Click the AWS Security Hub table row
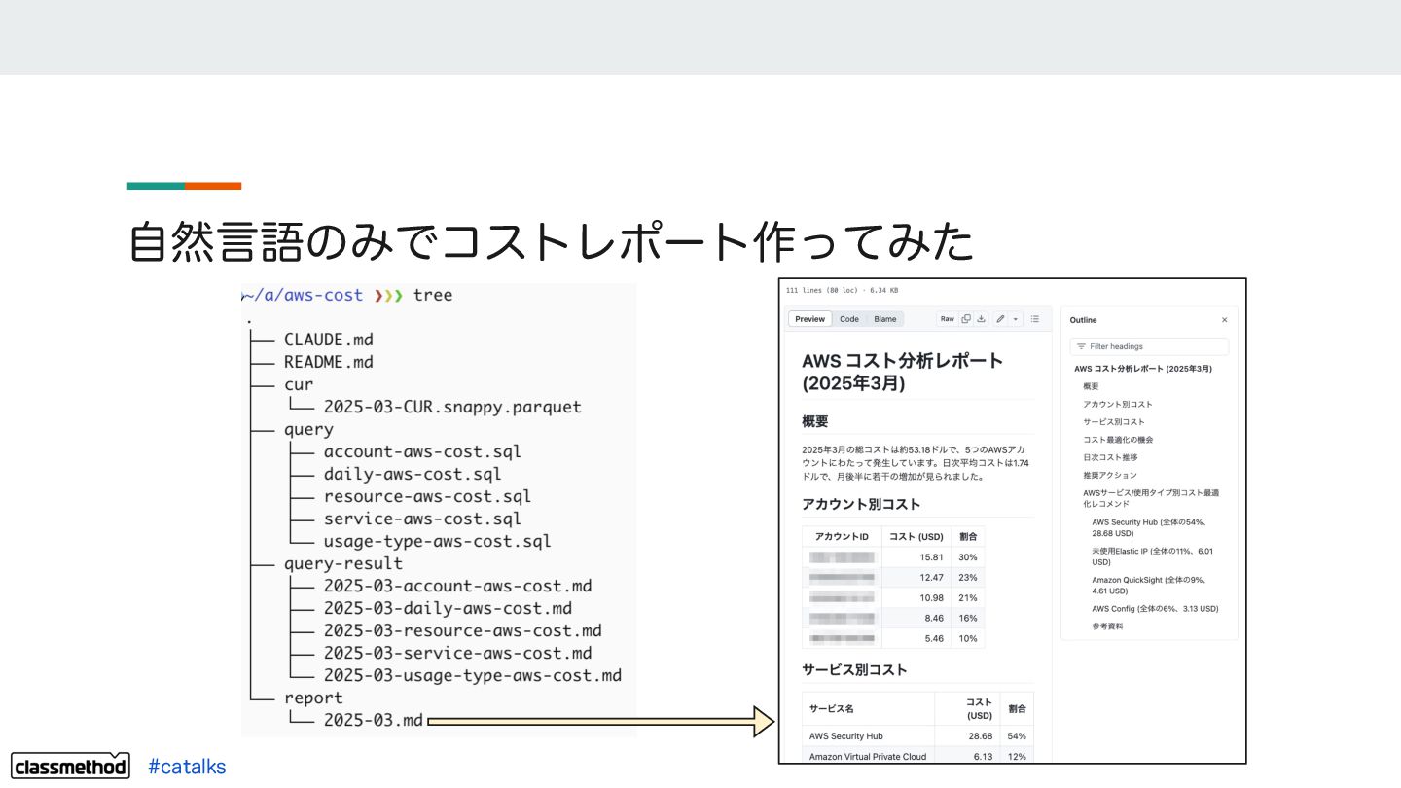The image size is (1401, 788). (917, 736)
